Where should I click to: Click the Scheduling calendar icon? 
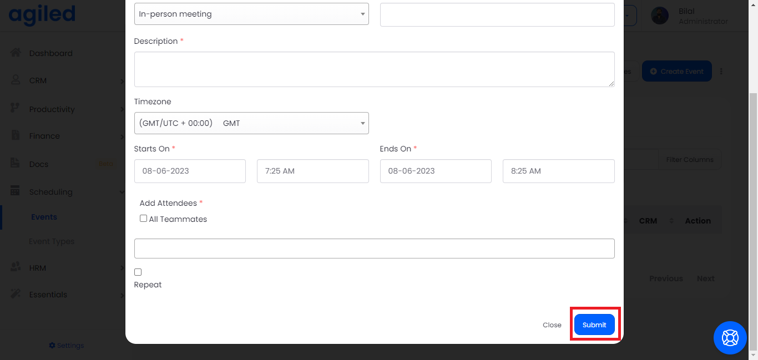point(16,191)
